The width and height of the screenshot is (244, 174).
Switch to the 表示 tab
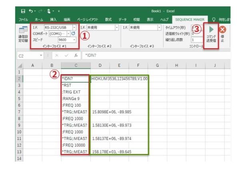(x=150, y=20)
